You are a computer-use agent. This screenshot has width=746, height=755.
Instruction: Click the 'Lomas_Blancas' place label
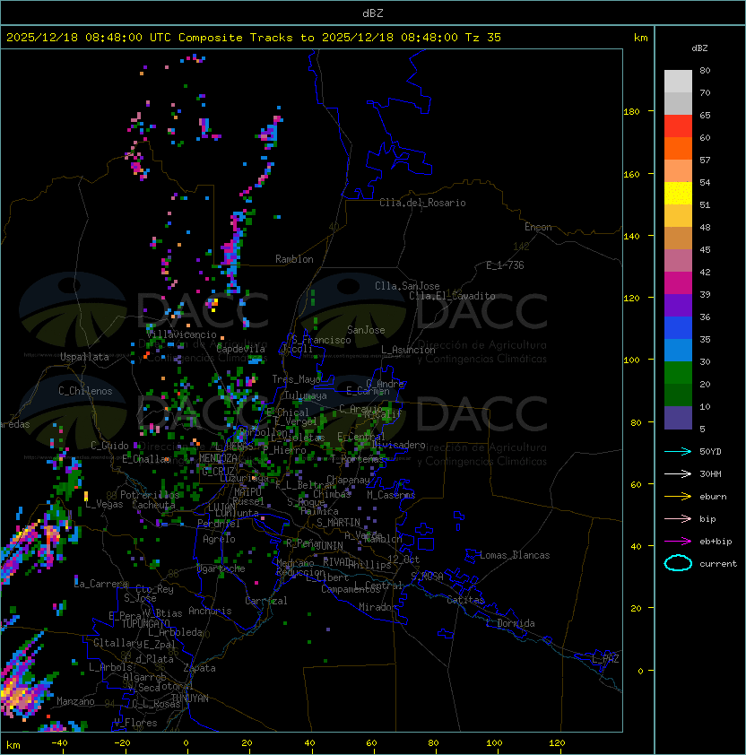tap(515, 555)
